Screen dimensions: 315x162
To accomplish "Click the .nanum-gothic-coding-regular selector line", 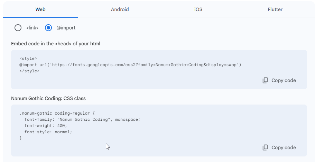I will coord(57,113).
